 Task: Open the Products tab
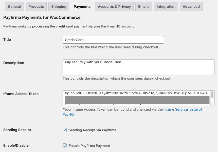coord(36,7)
